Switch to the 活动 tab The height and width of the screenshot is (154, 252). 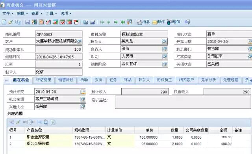click(x=84, y=80)
